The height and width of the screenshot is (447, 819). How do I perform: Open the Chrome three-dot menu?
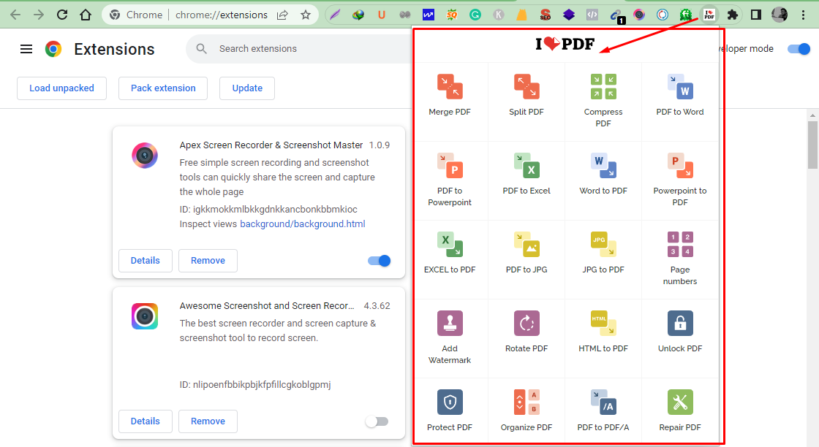pyautogui.click(x=804, y=15)
